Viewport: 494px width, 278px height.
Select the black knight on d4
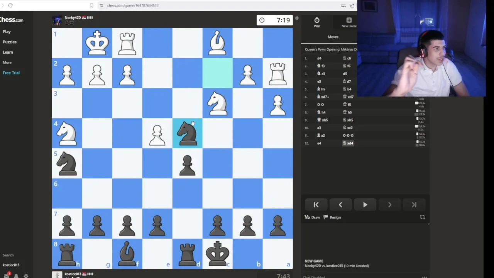pos(187,133)
